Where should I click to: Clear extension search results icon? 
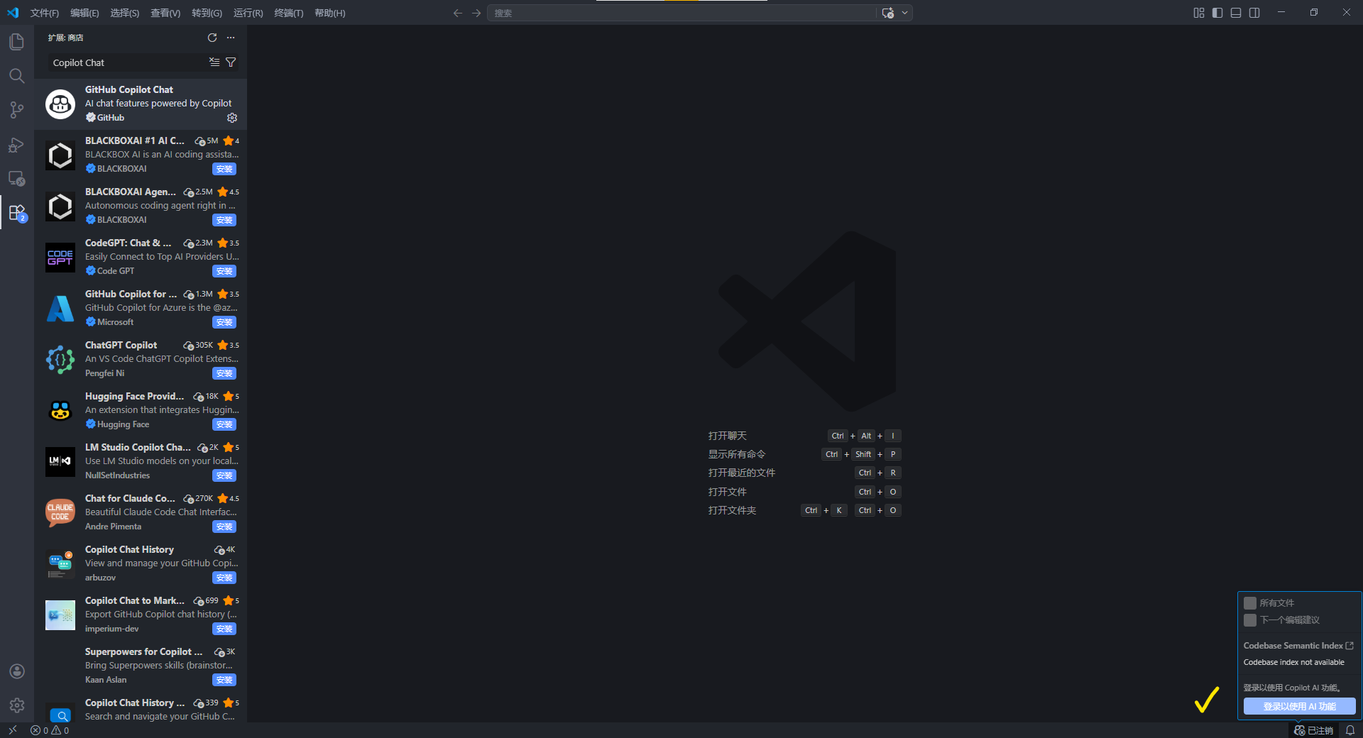[214, 62]
